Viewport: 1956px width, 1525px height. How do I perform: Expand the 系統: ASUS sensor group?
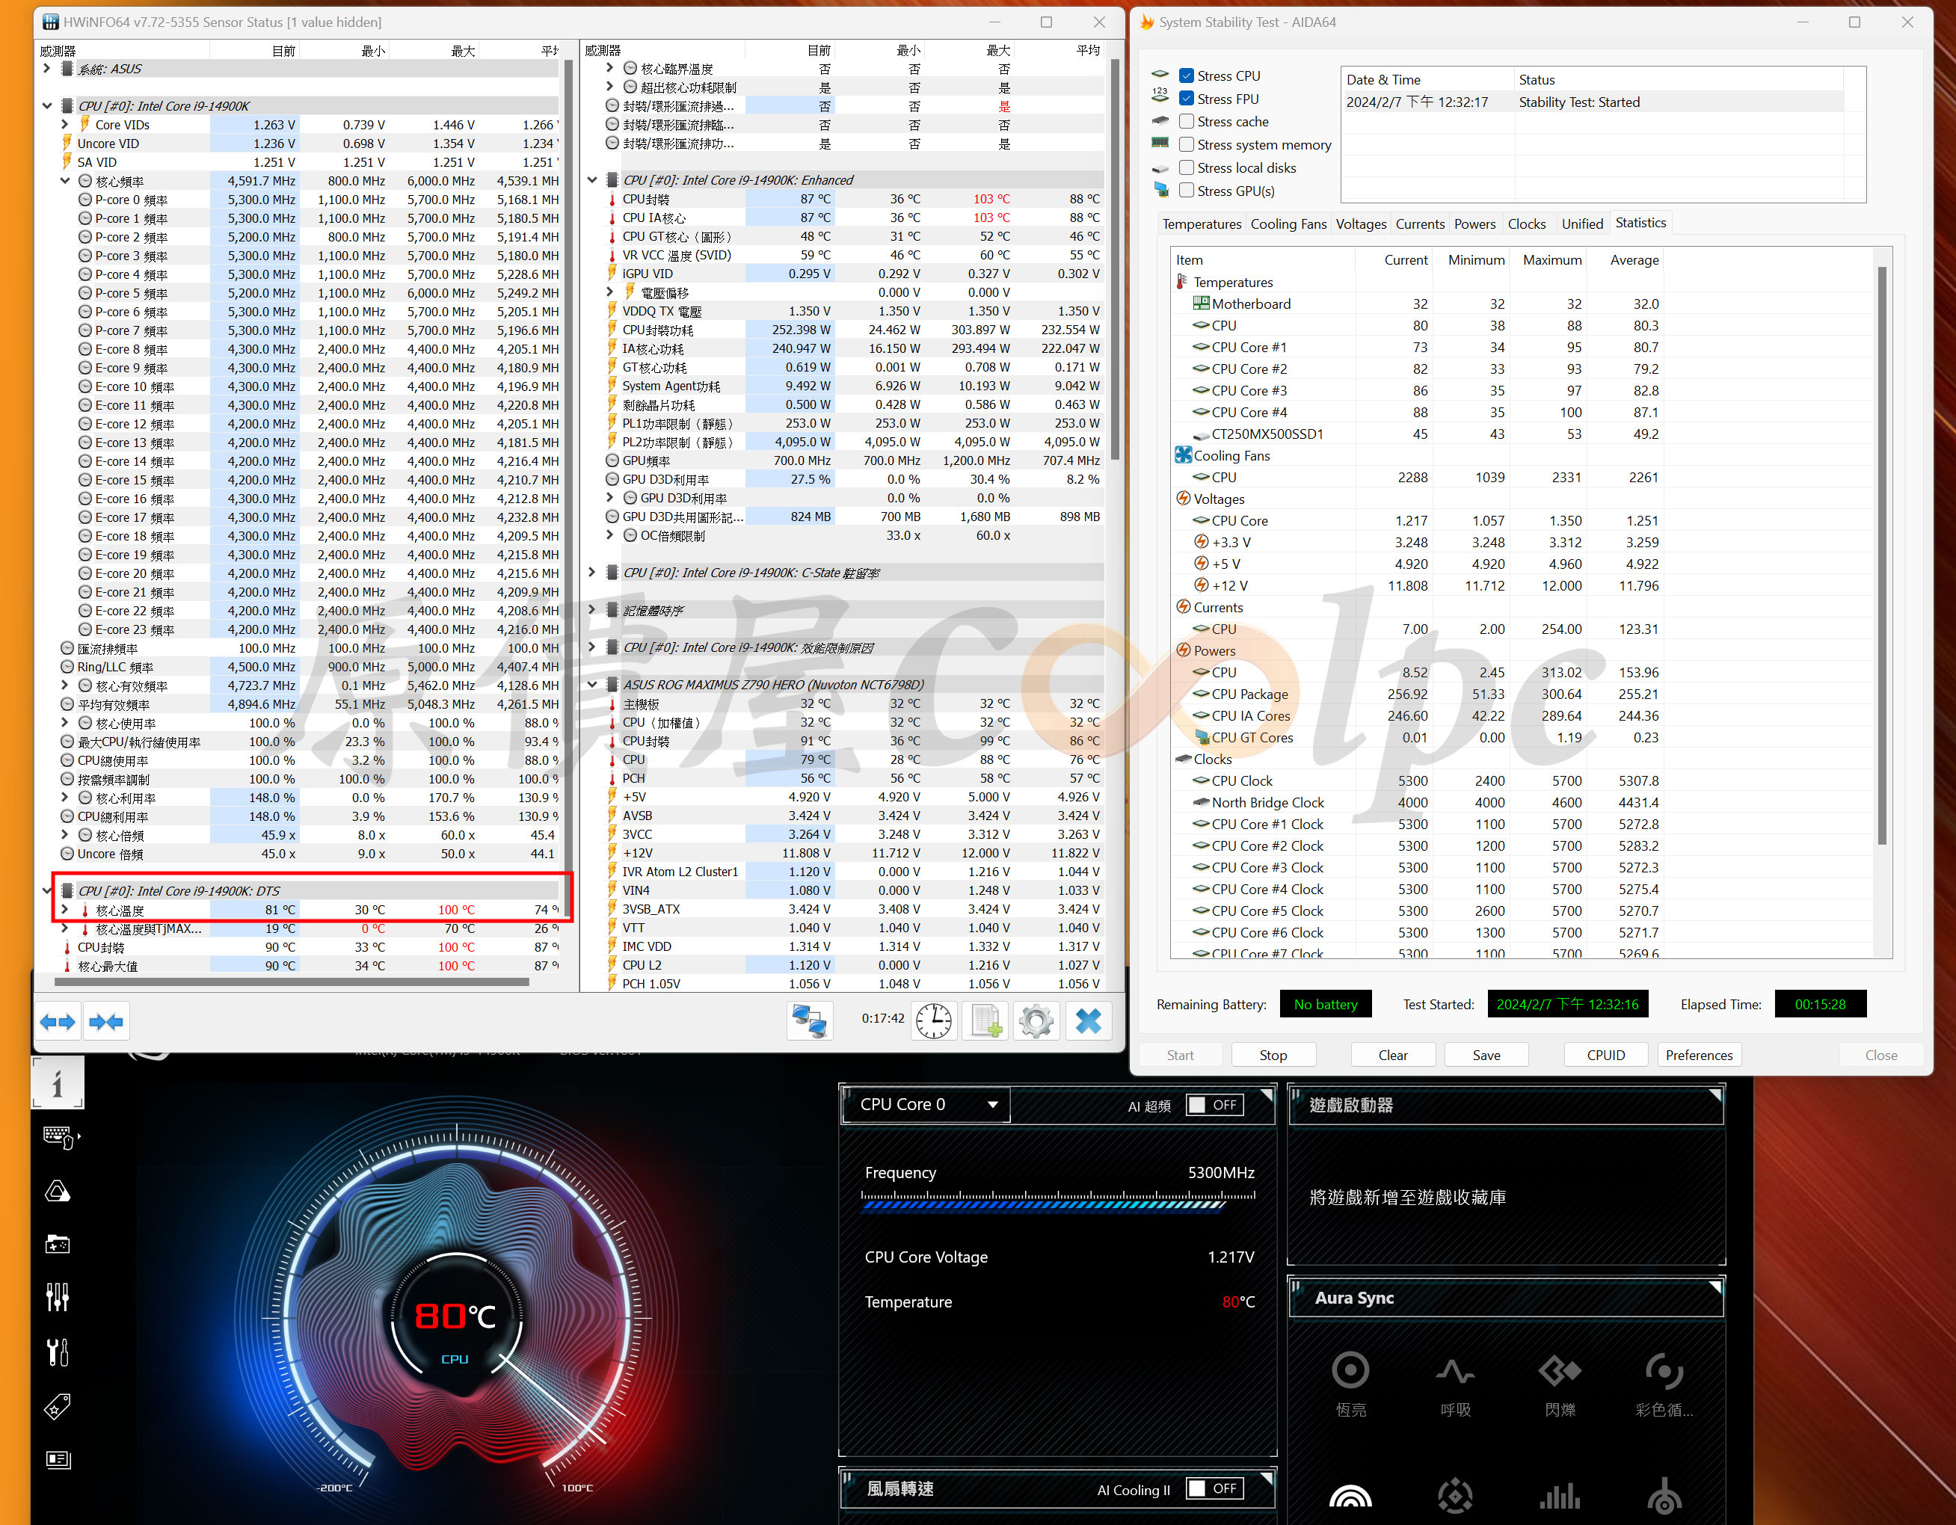click(x=47, y=69)
